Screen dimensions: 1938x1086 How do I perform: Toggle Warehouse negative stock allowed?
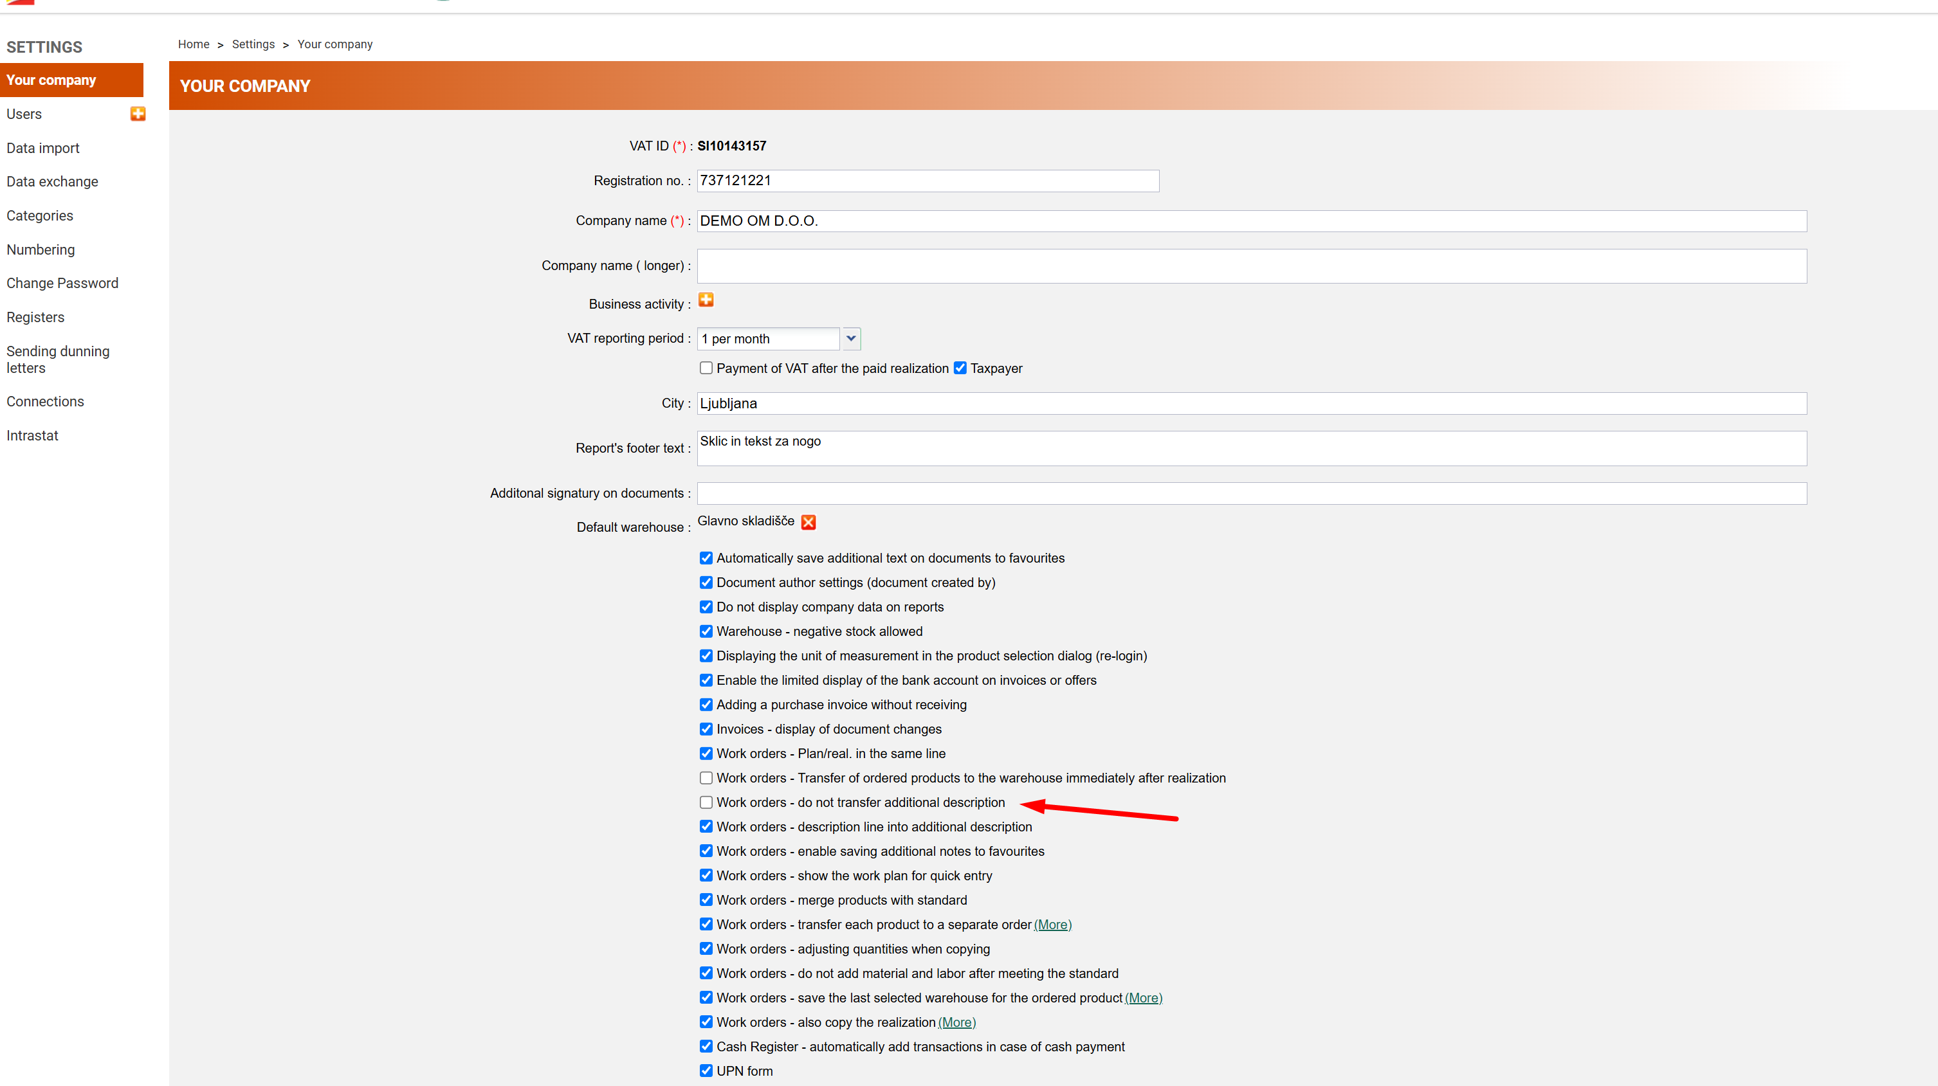(706, 631)
